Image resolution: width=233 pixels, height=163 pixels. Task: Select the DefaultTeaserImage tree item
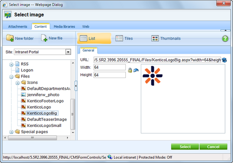(x=47, y=119)
